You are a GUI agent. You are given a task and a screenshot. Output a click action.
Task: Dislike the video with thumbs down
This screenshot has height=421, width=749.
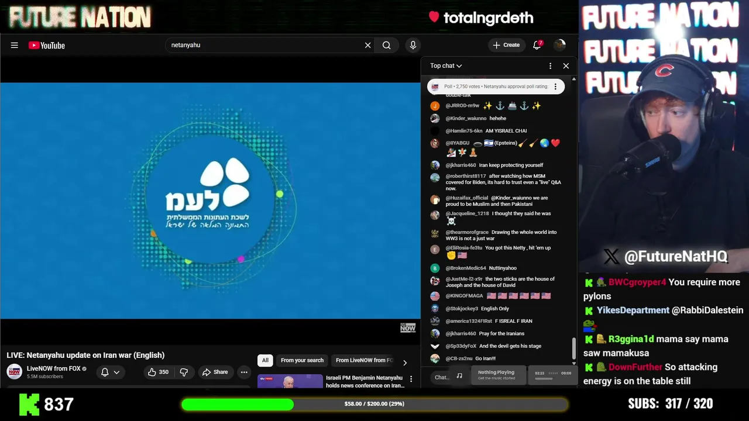tap(184, 372)
